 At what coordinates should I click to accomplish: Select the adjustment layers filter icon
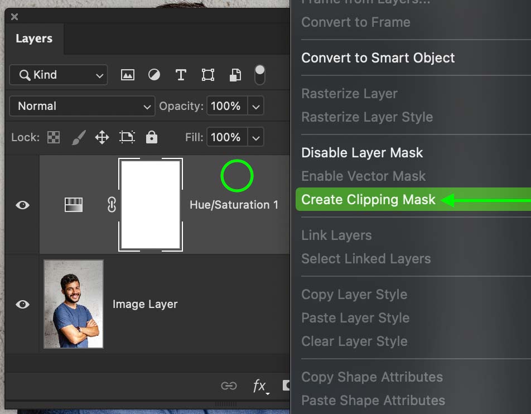(x=154, y=74)
